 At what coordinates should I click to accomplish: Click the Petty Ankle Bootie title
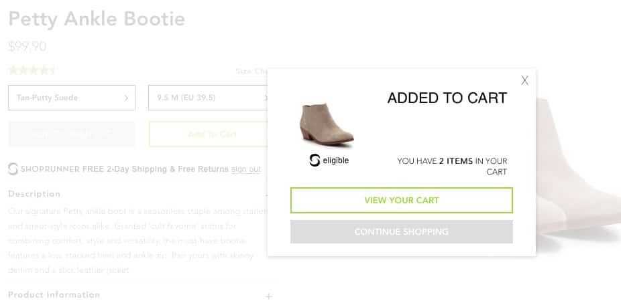click(97, 19)
